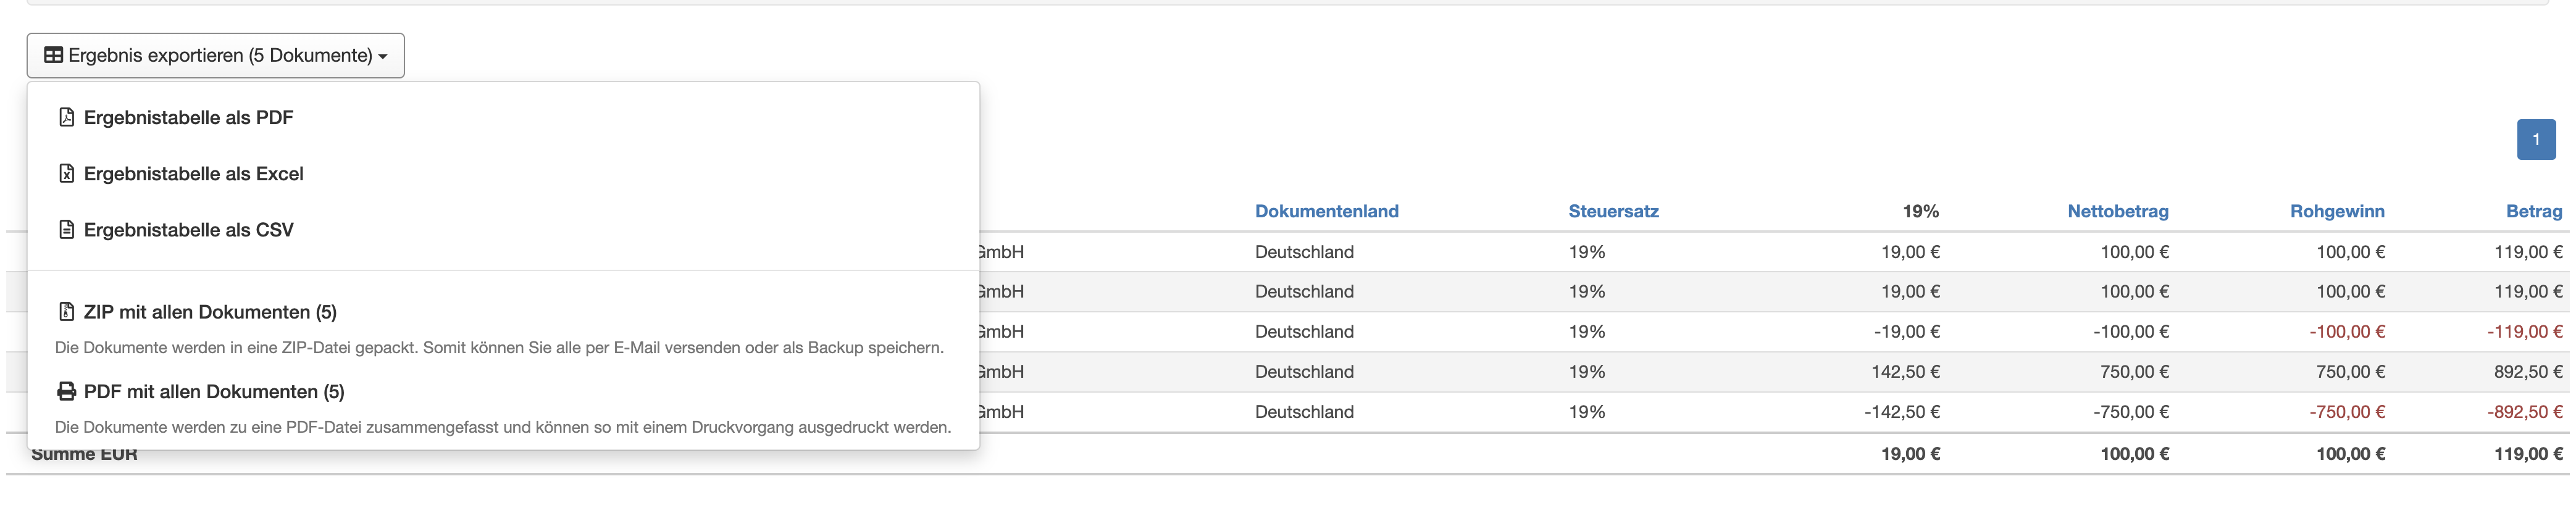Collapse the Ergebnis exportieren dropdown caret
Image resolution: width=2576 pixels, height=505 pixels.
383,56
